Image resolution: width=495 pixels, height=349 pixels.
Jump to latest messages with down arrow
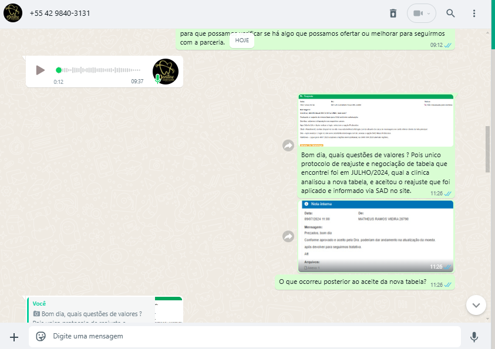click(x=476, y=305)
